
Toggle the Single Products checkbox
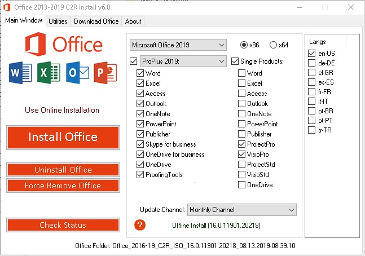[x=235, y=61]
